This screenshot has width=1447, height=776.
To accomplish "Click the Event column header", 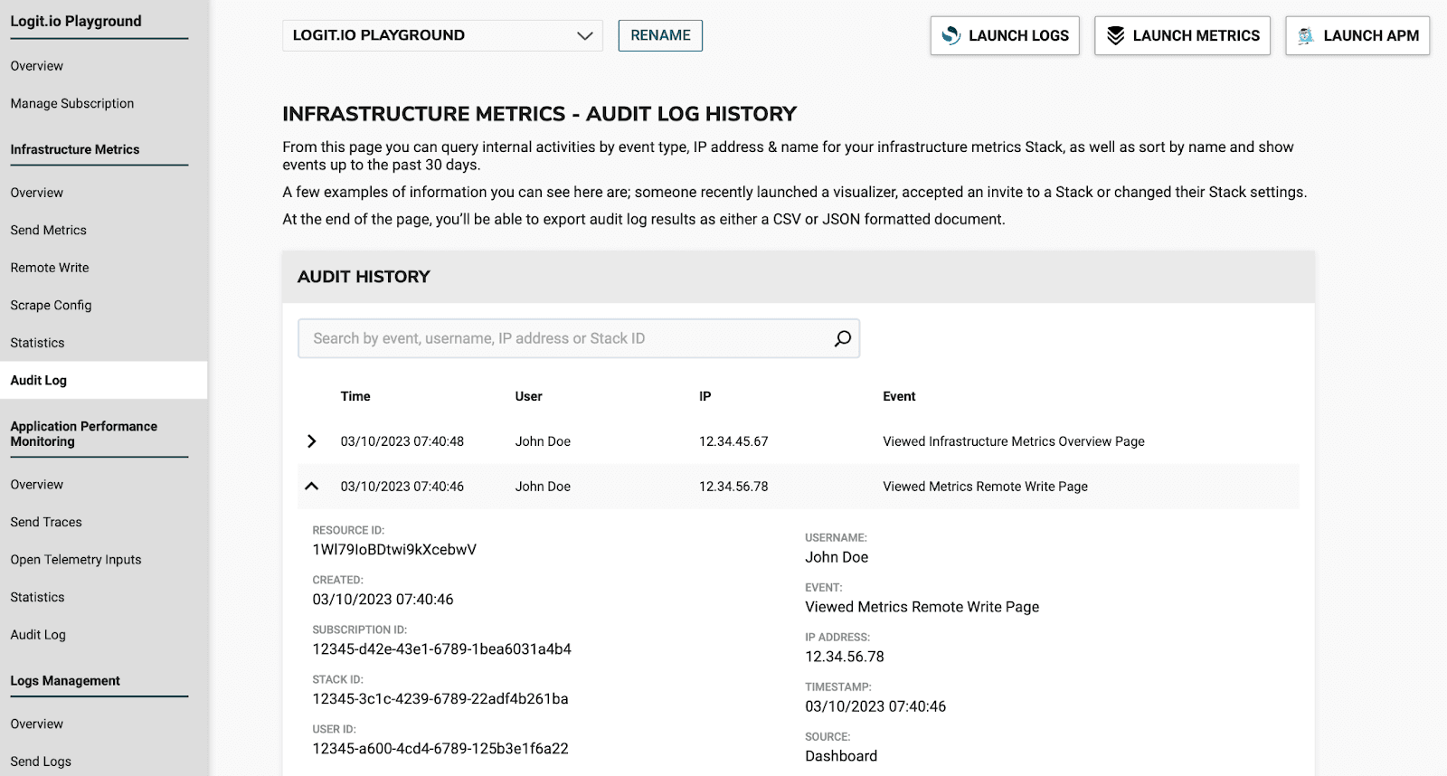I will (x=899, y=396).
